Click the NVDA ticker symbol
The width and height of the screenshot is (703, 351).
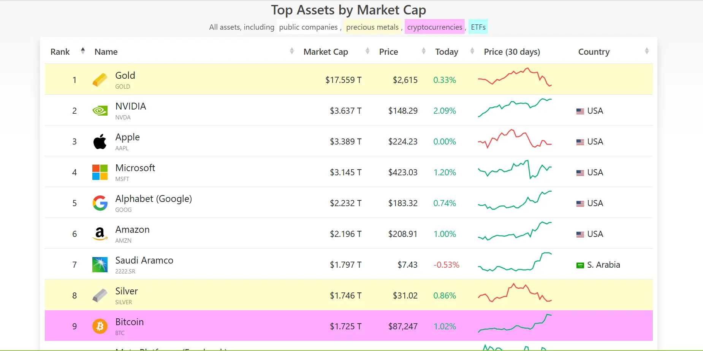(123, 118)
